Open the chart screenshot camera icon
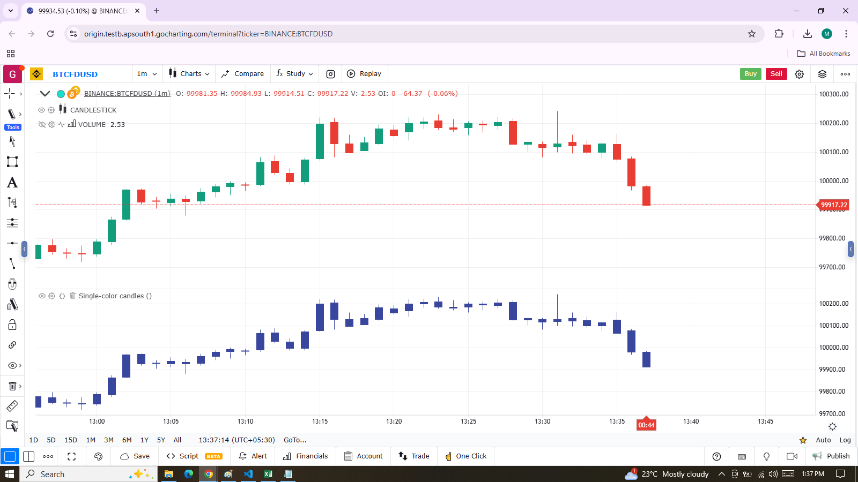Screen dimensions: 858x482 [331, 74]
